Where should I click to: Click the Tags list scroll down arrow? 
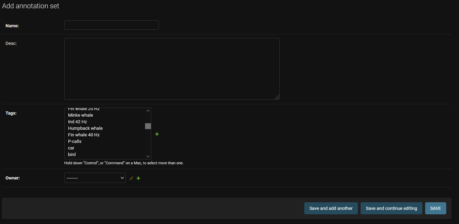148,156
